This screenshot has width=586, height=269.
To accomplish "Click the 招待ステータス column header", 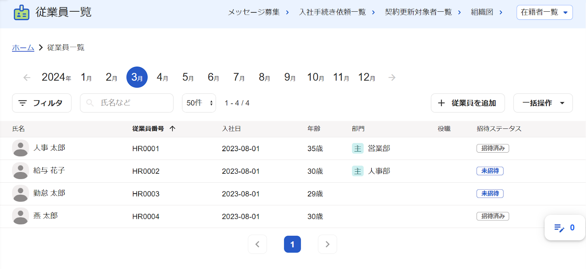I will (499, 128).
